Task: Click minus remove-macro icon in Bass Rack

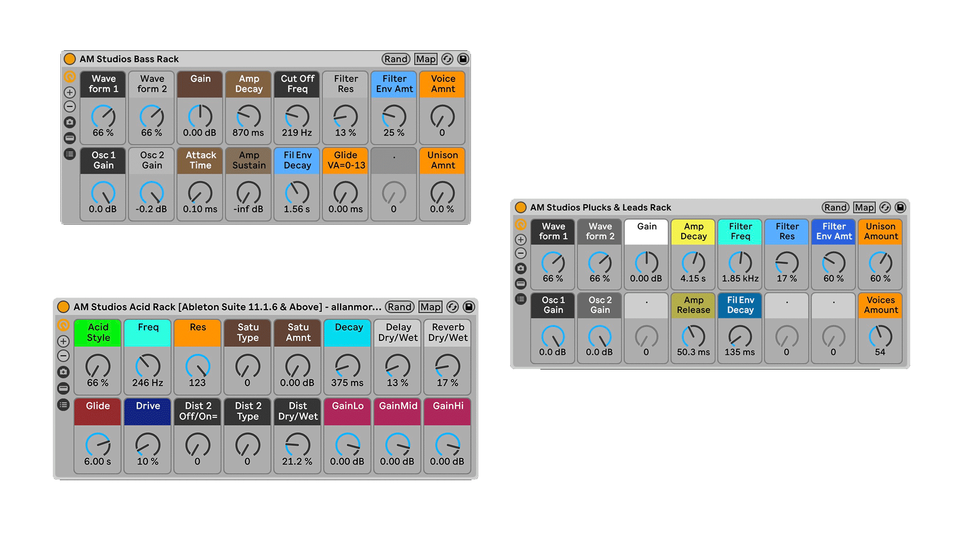Action: 70,107
